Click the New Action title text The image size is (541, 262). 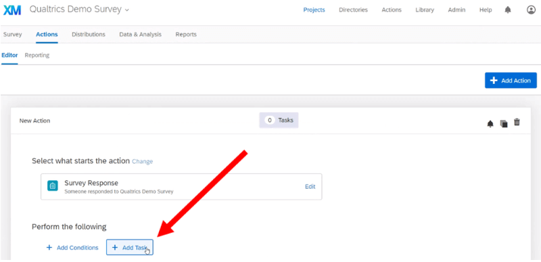coord(35,121)
